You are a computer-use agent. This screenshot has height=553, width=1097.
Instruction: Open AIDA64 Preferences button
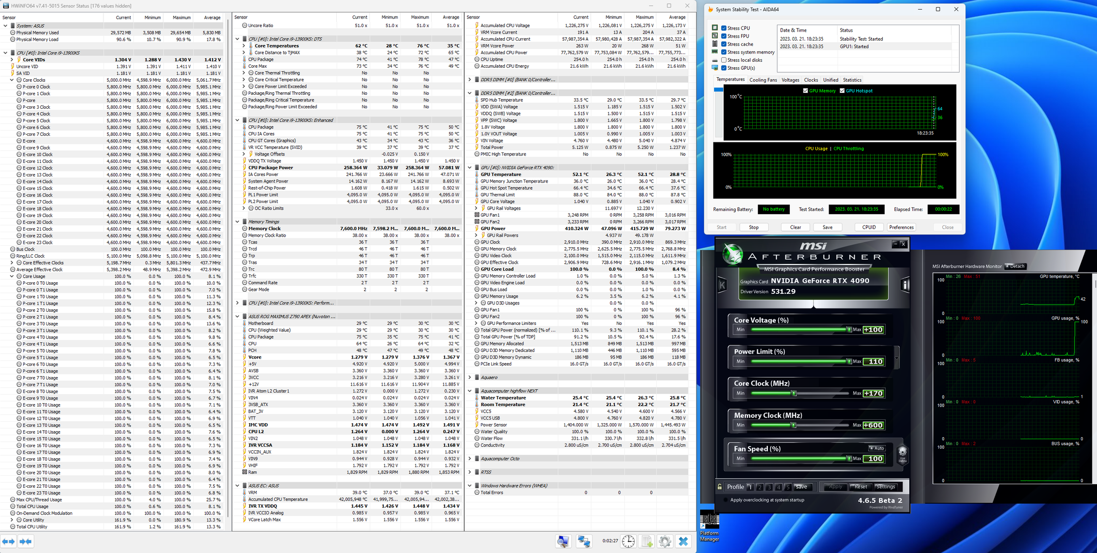pos(901,227)
